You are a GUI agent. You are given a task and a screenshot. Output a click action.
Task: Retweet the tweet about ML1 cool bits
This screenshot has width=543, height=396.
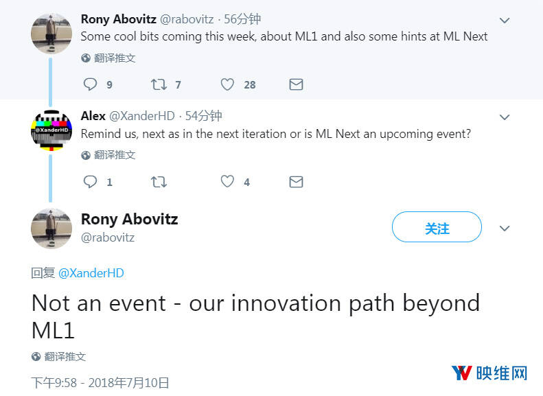(x=159, y=84)
